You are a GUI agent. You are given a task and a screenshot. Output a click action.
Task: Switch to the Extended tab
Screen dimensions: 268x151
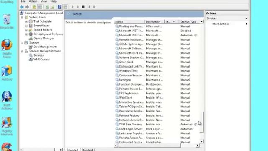[x=72, y=150]
